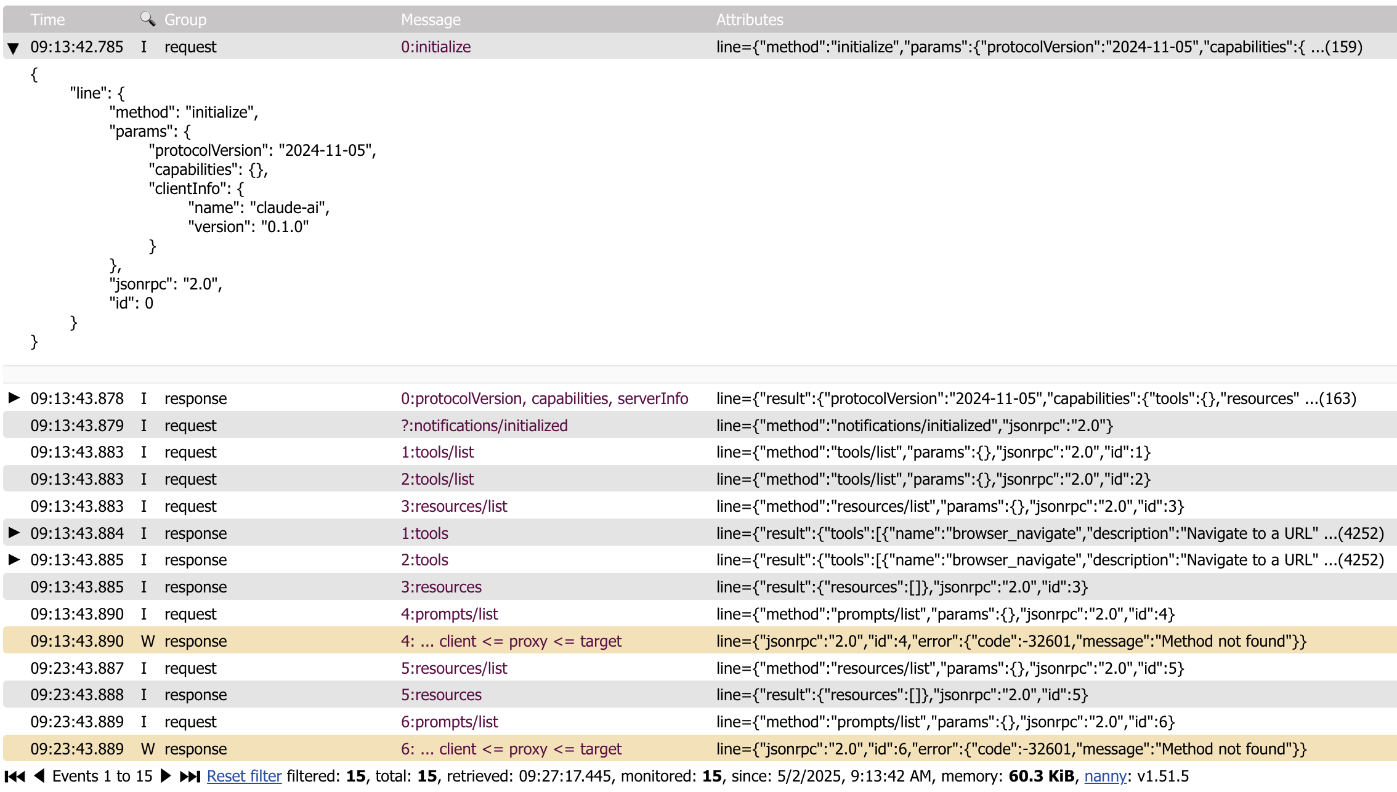Click the Message column header
This screenshot has height=792, width=1397.
(x=431, y=20)
